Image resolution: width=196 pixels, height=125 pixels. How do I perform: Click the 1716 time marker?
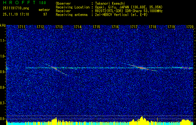point(115,27)
